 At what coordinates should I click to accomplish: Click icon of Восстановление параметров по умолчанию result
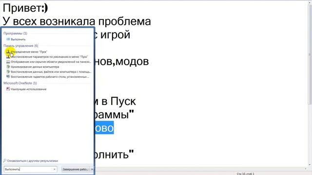click(8, 57)
